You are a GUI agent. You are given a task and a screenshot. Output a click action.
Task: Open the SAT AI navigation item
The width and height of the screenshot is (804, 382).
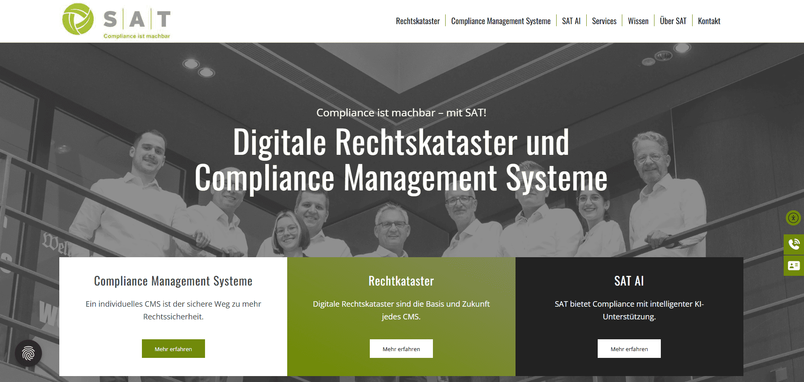[571, 21]
